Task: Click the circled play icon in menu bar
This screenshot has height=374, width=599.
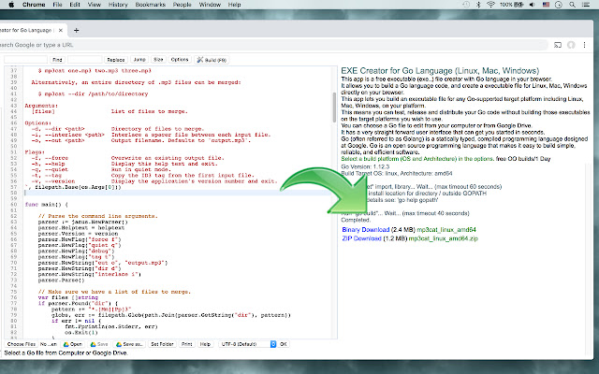Action: pos(559,5)
